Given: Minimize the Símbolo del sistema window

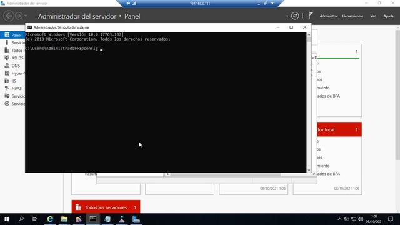Looking at the screenshot, I should click(278, 27).
